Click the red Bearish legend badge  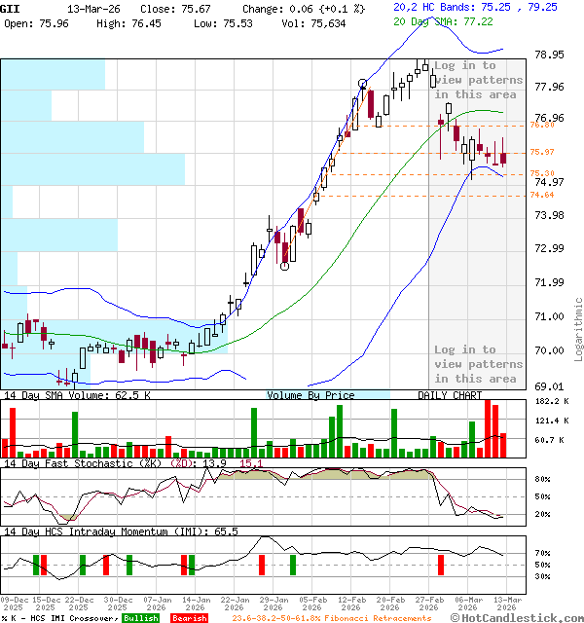tap(189, 618)
